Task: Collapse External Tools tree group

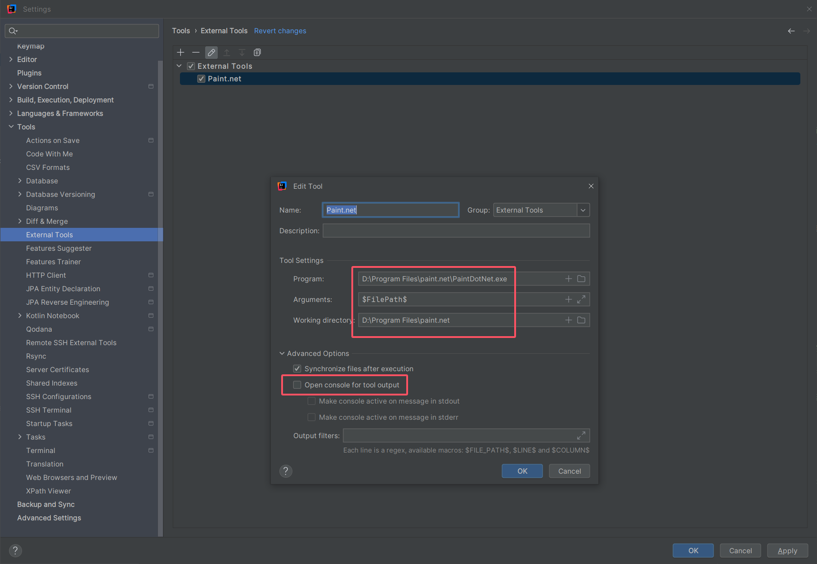Action: click(179, 66)
